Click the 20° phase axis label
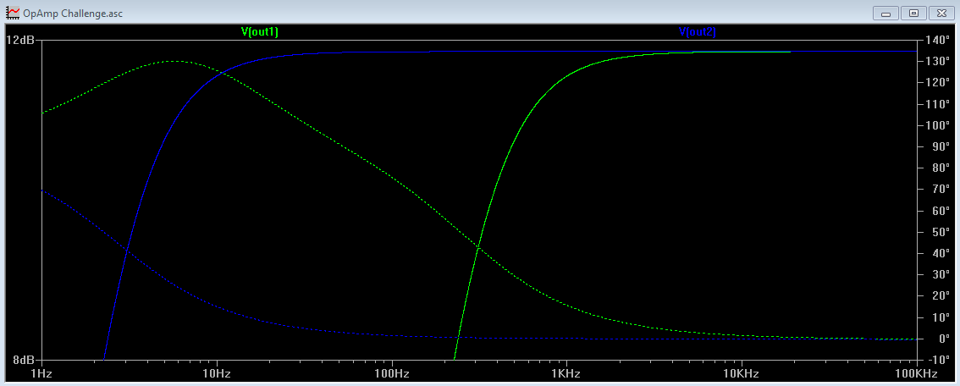This screenshot has height=386, width=960. point(940,296)
